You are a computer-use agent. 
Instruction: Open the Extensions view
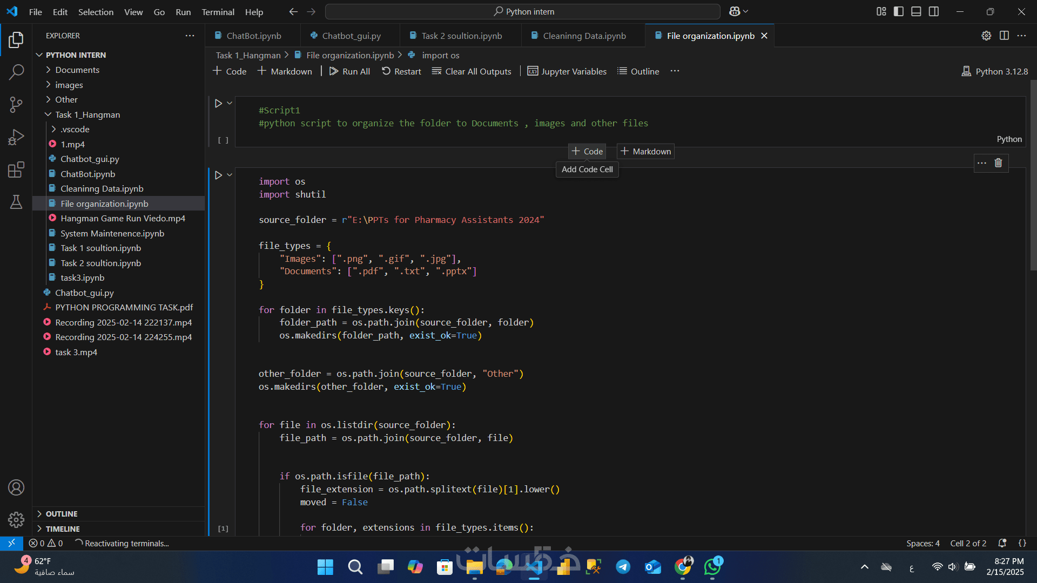(16, 170)
